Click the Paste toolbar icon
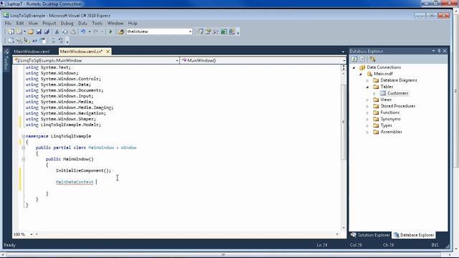Screen dimensions: 459x258 click(73, 32)
